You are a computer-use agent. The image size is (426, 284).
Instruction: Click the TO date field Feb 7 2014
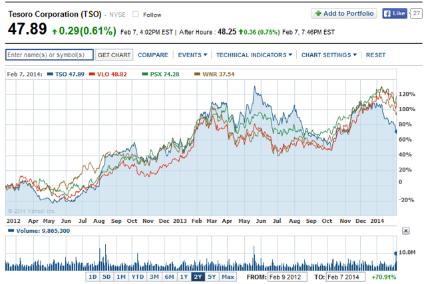(x=345, y=277)
